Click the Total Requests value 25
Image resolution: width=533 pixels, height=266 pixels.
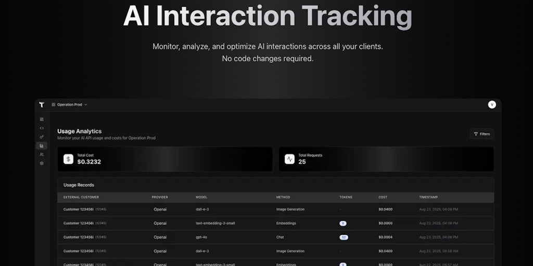[x=302, y=162]
